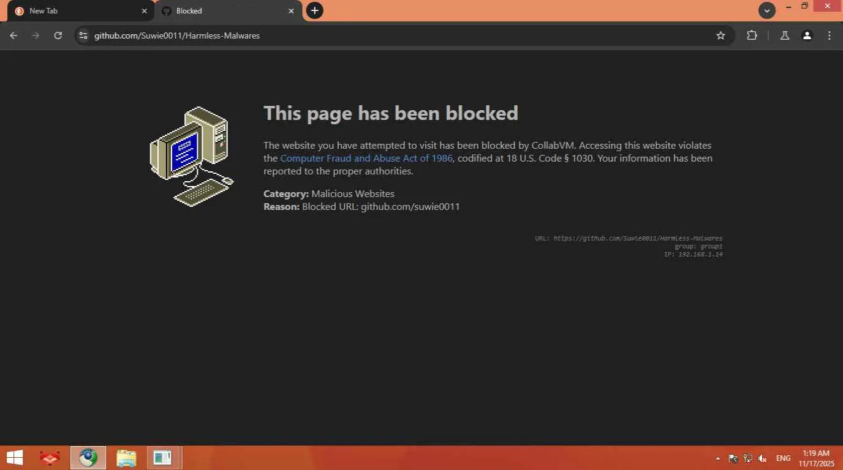This screenshot has height=470, width=843.
Task: Minimize the browser window
Action: (788, 7)
